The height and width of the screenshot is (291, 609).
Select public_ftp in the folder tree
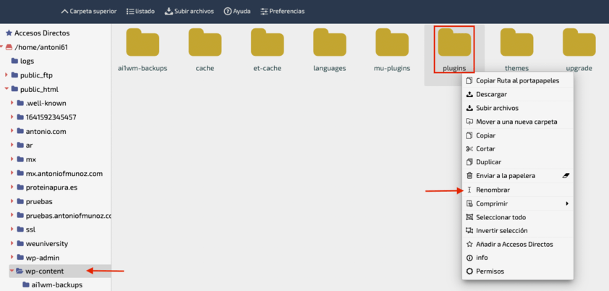coord(36,75)
